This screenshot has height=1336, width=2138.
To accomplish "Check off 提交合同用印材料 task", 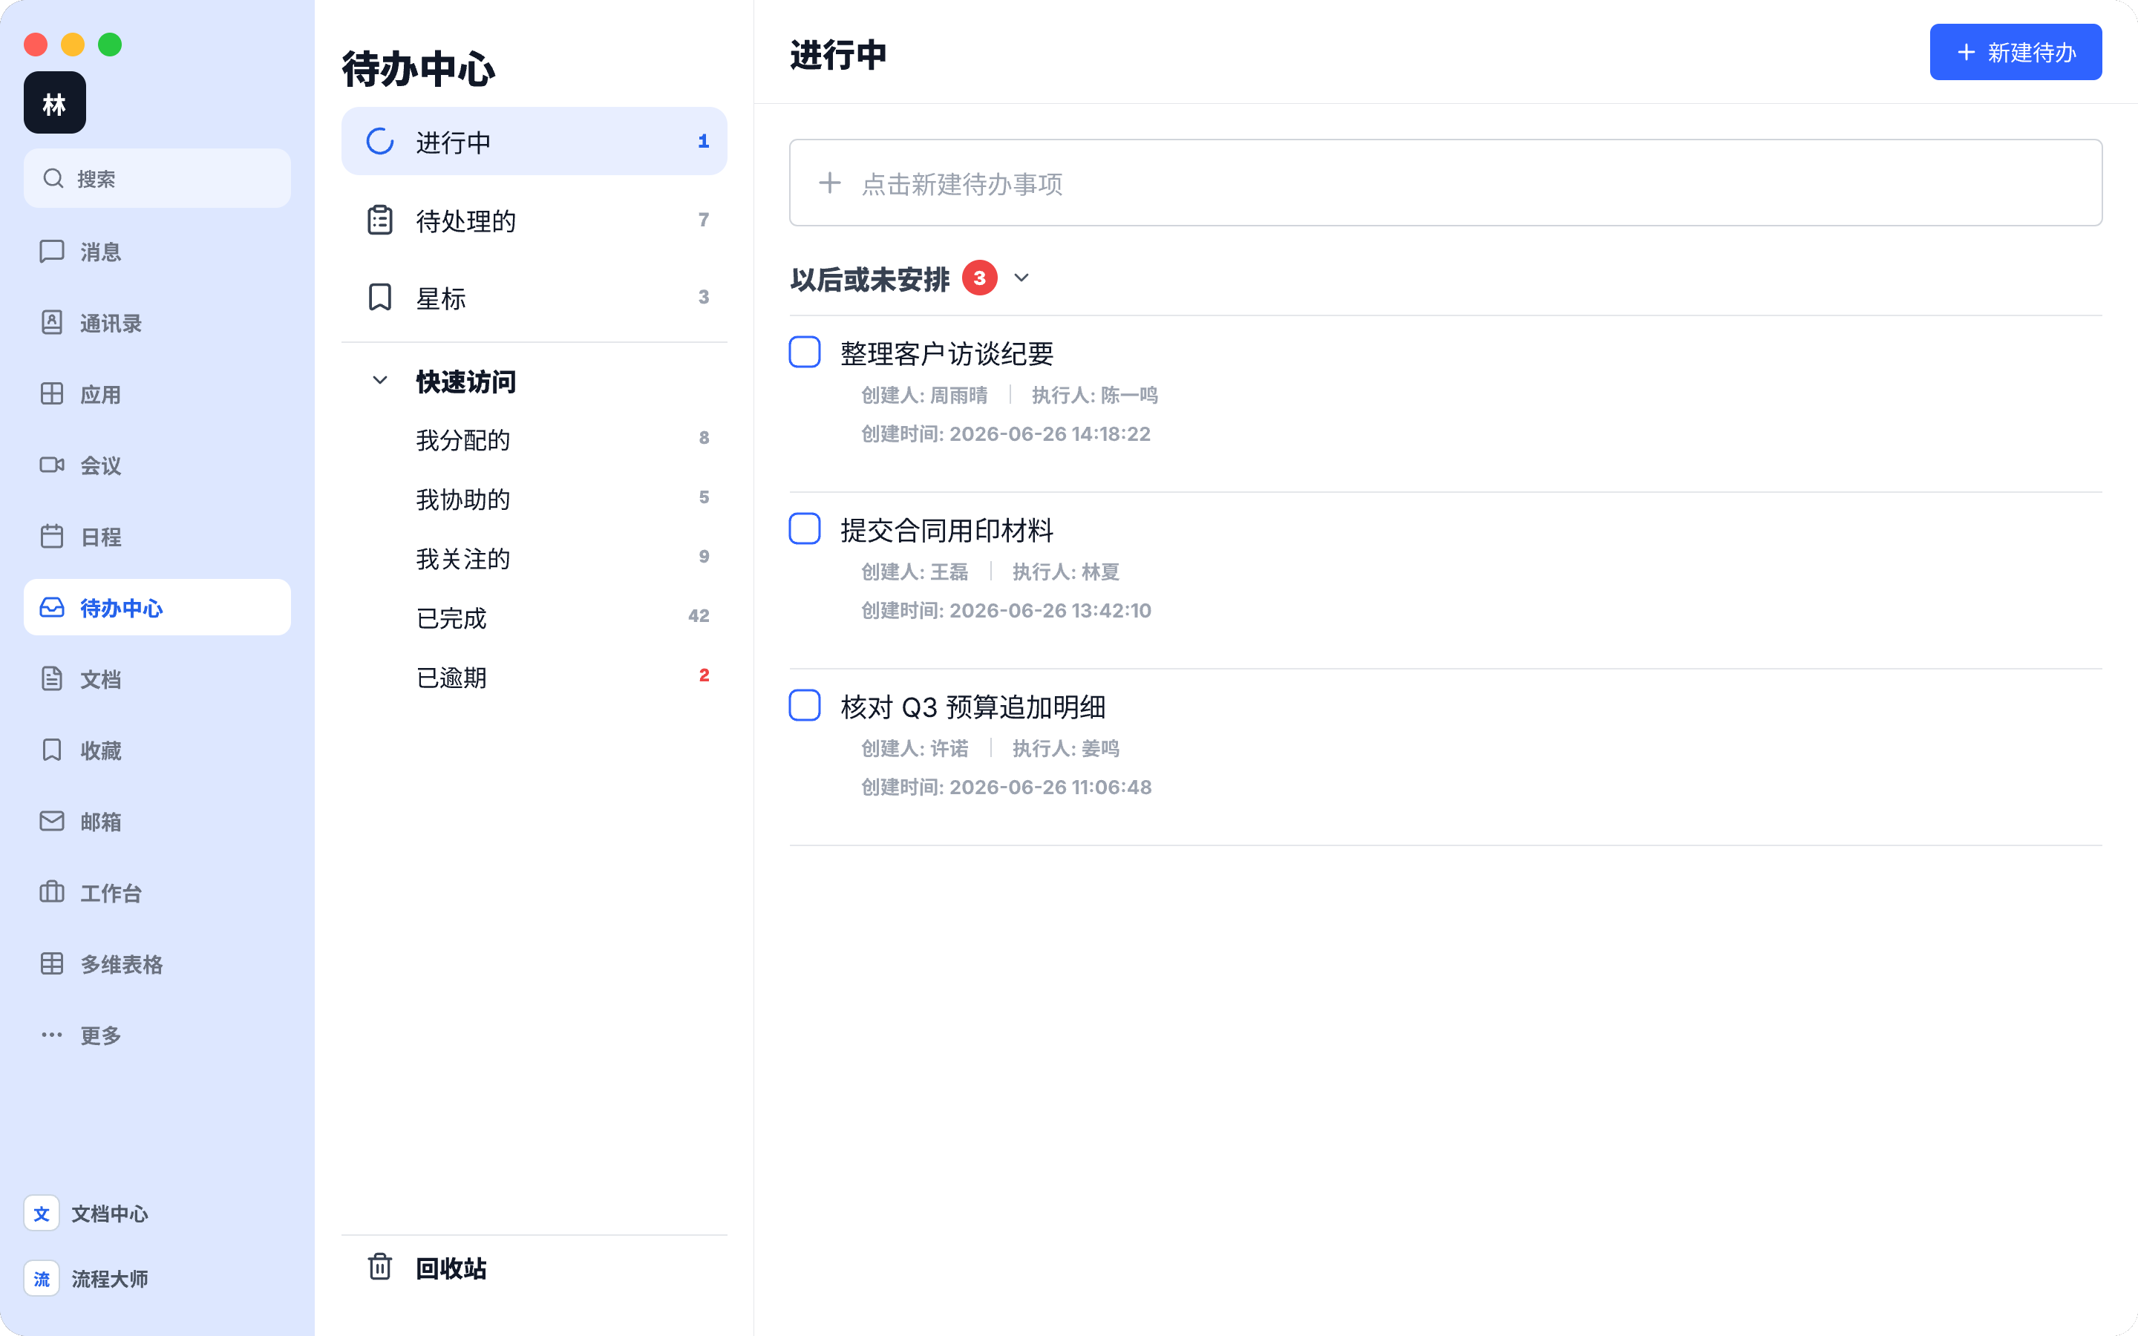I will point(805,529).
